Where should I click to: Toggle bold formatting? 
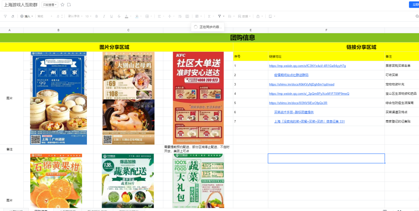97,16
